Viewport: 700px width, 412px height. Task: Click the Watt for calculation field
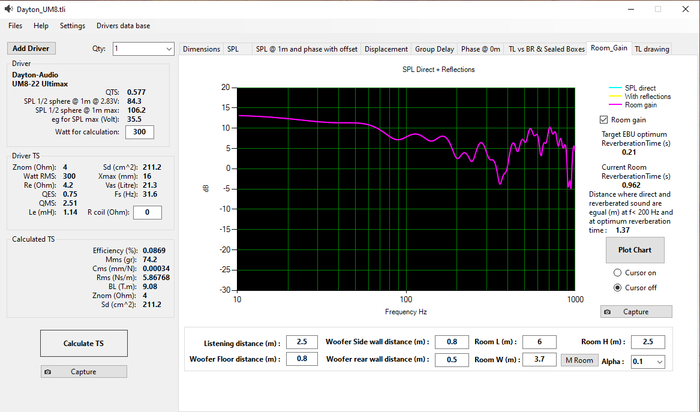tap(139, 132)
